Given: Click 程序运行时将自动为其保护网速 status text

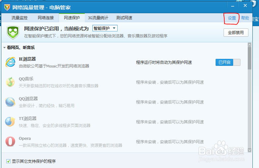Looking at the screenshot, I should [164, 63].
